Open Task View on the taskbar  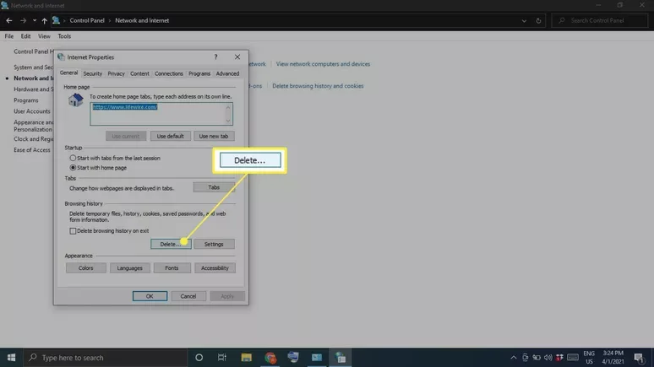[222, 358]
